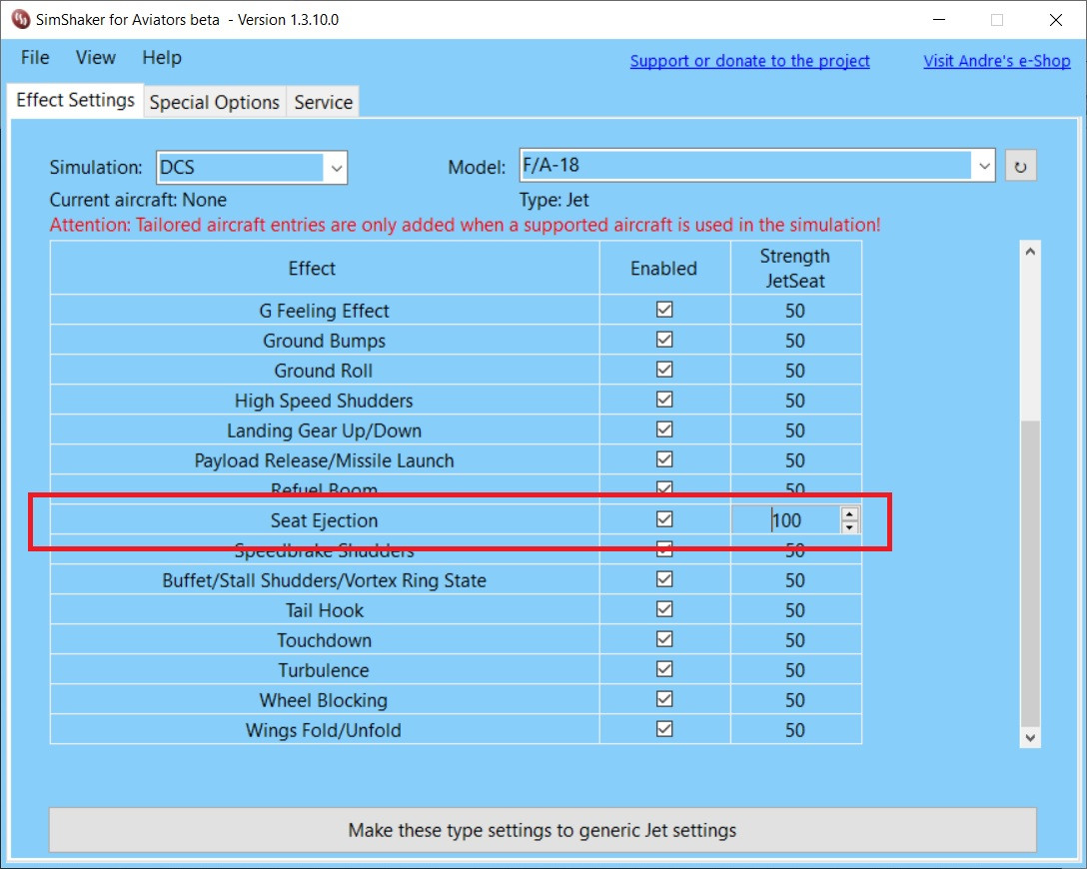Click the Seat Ejection strength input field
Viewport: 1087px width, 869px height.
pos(786,520)
